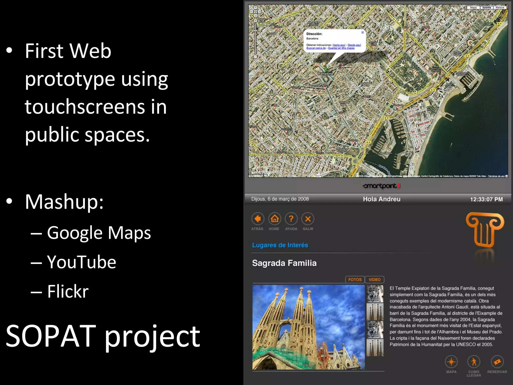The height and width of the screenshot is (385, 513).
Task: Adjust the map zoom level slider
Action: click(255, 31)
